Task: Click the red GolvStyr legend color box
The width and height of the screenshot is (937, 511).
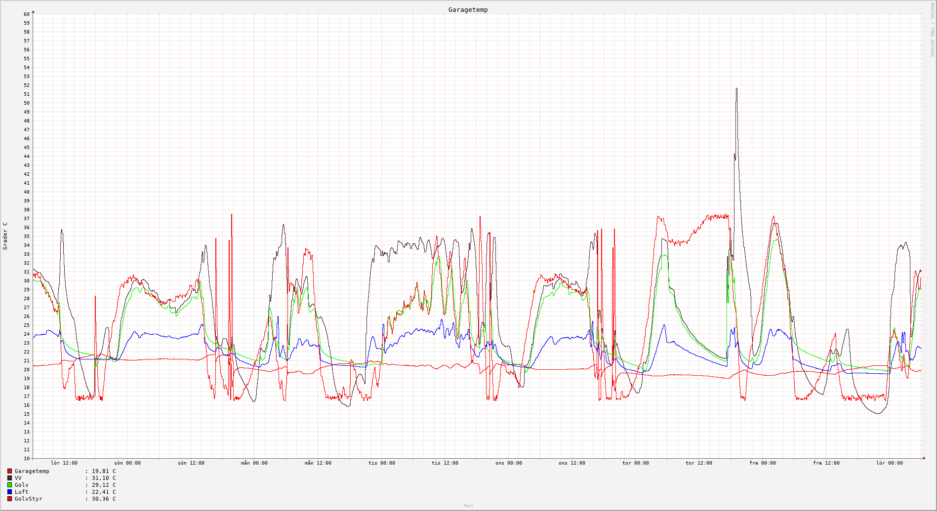Action: (9, 499)
